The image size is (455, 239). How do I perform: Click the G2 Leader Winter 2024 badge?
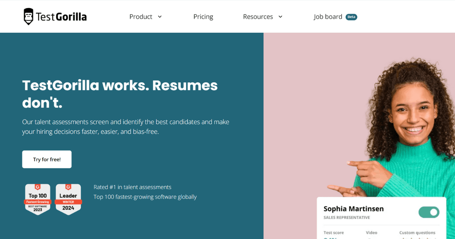coord(68,199)
